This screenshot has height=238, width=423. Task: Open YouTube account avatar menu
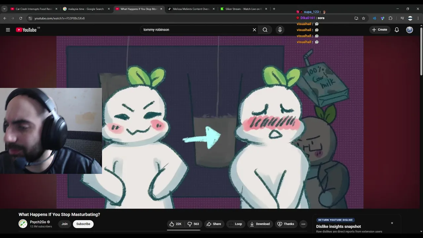pos(409,30)
